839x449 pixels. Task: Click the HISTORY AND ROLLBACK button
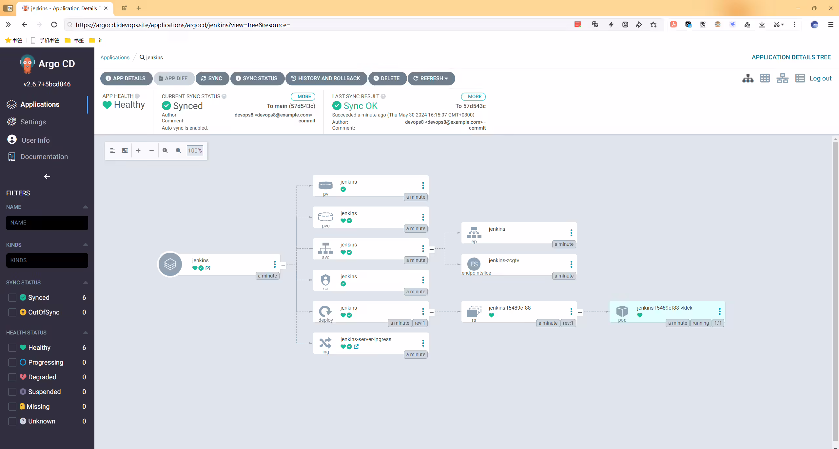tap(326, 78)
